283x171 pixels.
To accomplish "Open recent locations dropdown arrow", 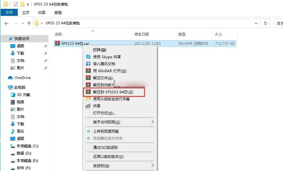I will click(x=23, y=23).
